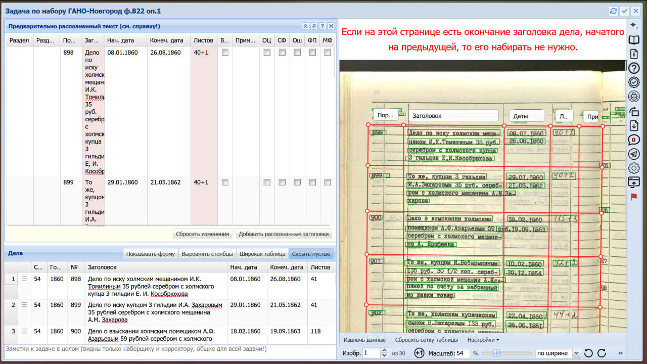
Task: Toggle the В... checkbox in row 898
Action: [225, 52]
